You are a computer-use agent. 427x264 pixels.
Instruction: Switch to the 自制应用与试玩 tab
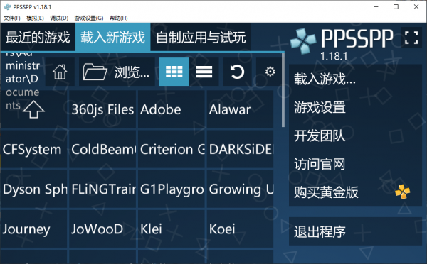point(201,37)
